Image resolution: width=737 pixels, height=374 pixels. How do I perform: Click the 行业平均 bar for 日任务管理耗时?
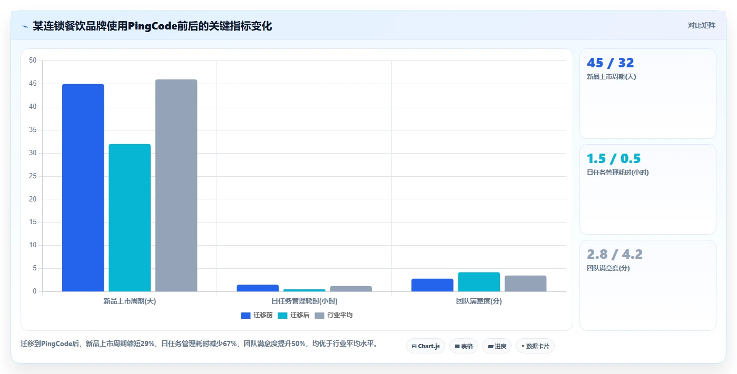tap(351, 289)
